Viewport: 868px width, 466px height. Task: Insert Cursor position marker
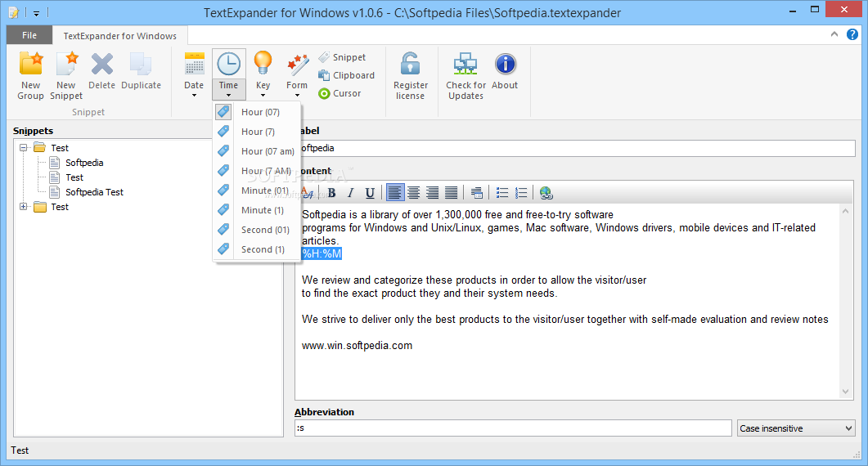point(340,93)
